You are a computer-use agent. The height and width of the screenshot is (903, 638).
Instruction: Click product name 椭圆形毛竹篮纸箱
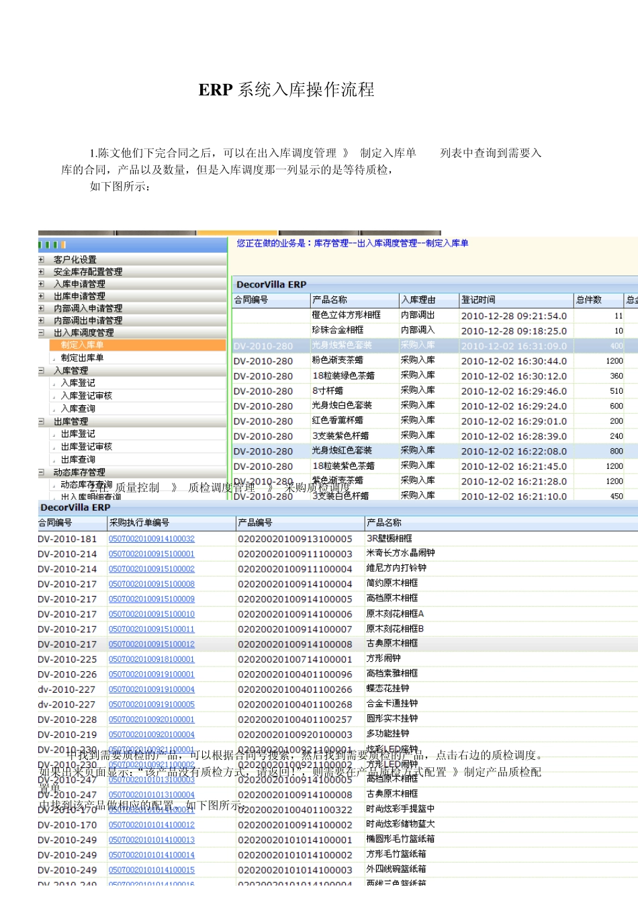tap(400, 840)
